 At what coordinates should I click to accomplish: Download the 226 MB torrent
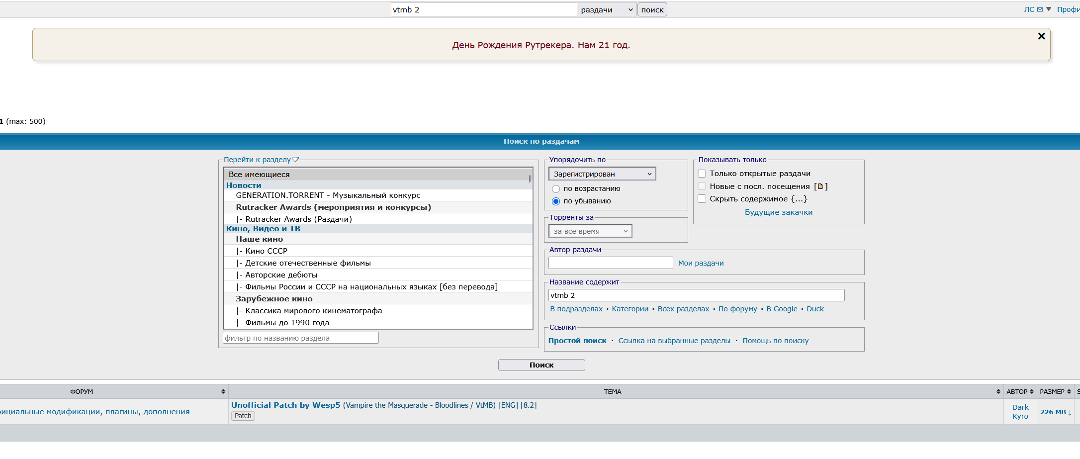1056,412
